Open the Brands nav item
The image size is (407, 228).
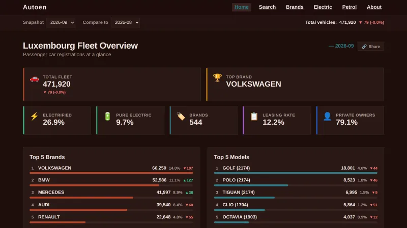coord(295,7)
